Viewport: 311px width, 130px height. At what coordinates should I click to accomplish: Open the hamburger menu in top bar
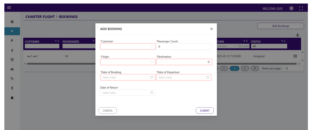(9, 8)
